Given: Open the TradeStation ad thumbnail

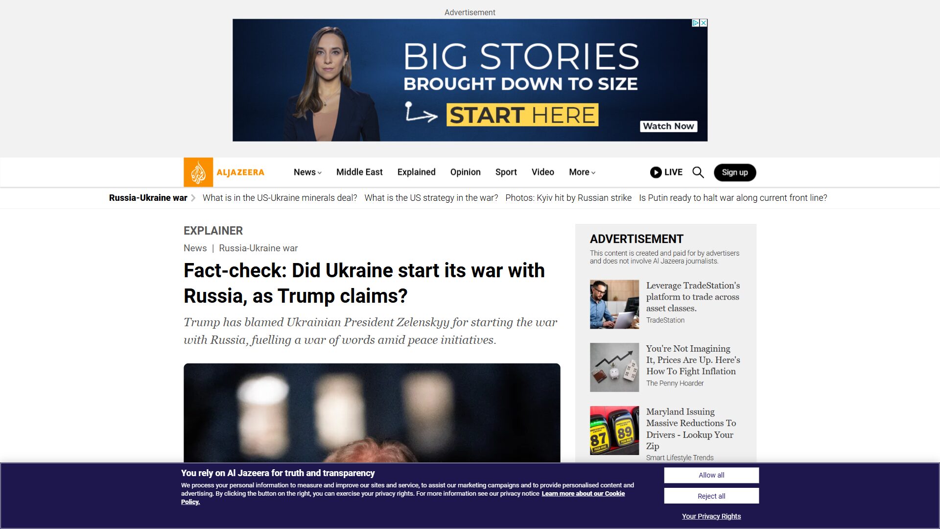Looking at the screenshot, I should pos(614,304).
